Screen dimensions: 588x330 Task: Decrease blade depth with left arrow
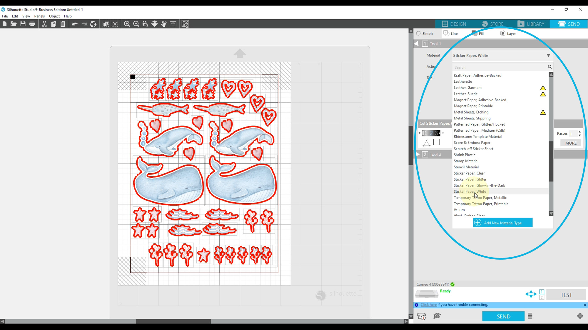point(420,133)
